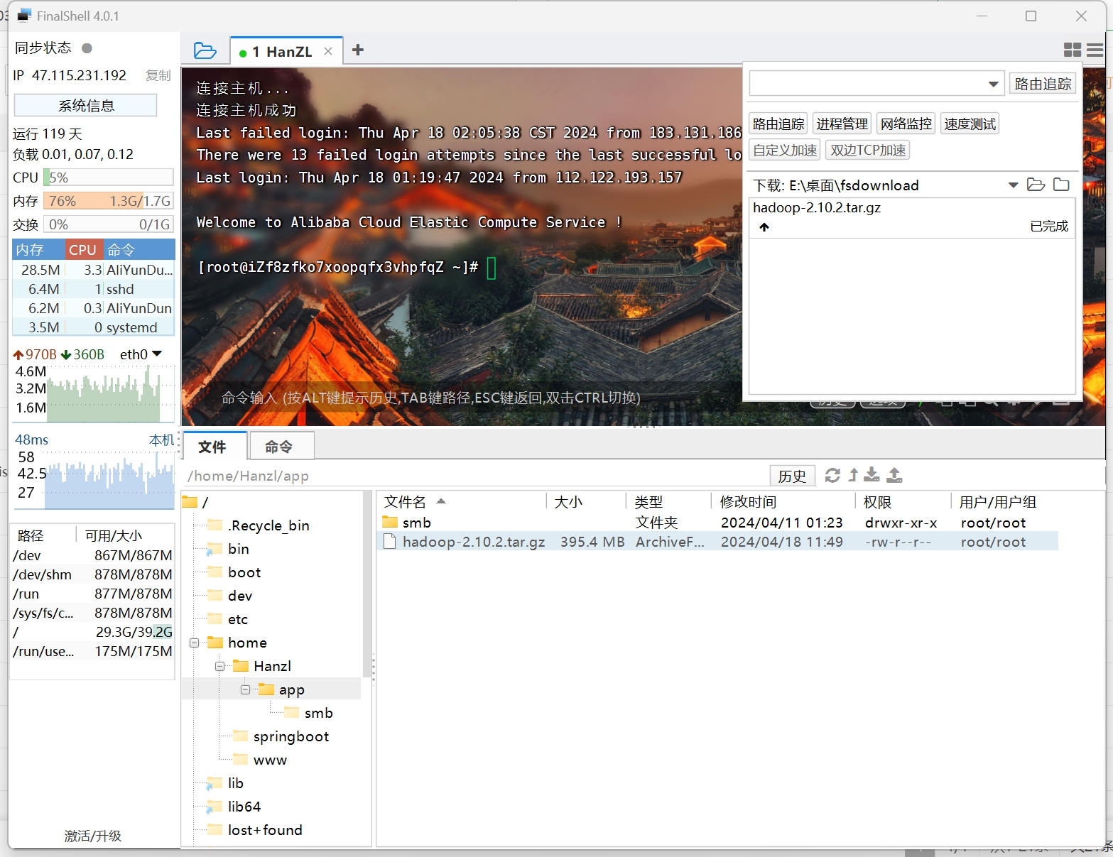Click the CPU usage bar 5%
1113x857 pixels.
tap(108, 178)
